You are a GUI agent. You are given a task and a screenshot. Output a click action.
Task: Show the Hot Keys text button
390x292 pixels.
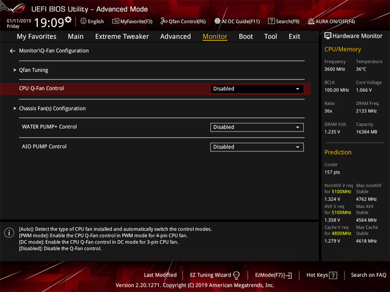point(317,275)
